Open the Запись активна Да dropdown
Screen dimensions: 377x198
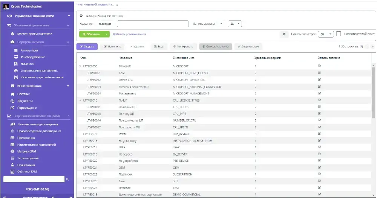point(234,24)
